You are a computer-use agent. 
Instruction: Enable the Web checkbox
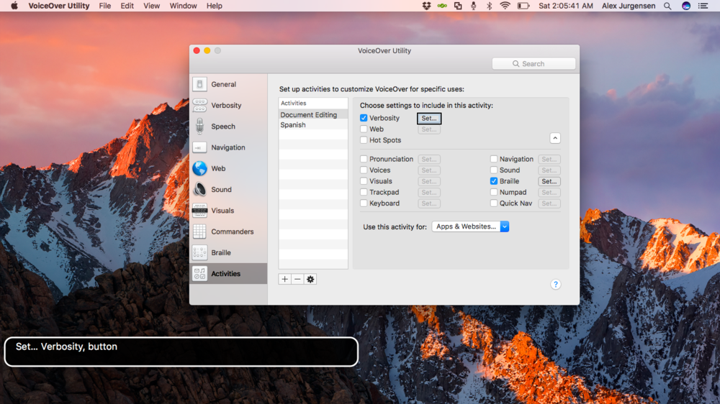(x=364, y=129)
